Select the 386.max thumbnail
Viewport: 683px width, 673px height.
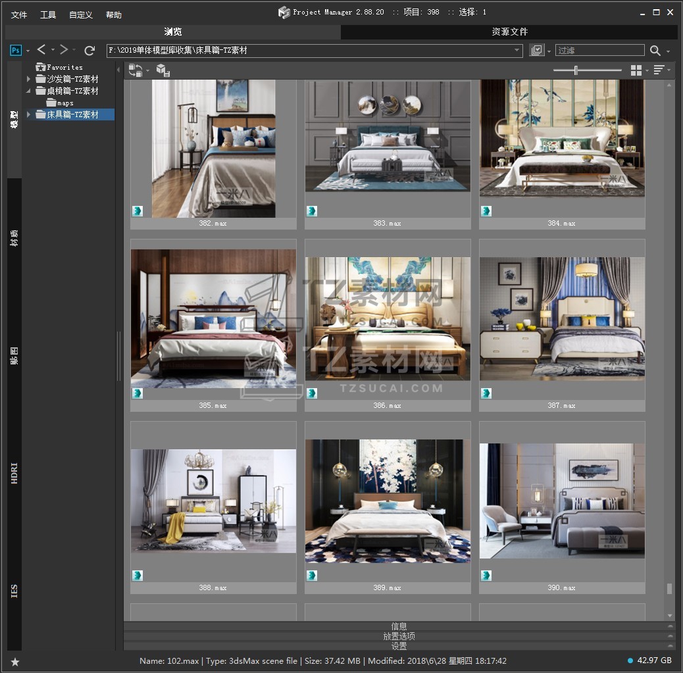pyautogui.click(x=388, y=318)
